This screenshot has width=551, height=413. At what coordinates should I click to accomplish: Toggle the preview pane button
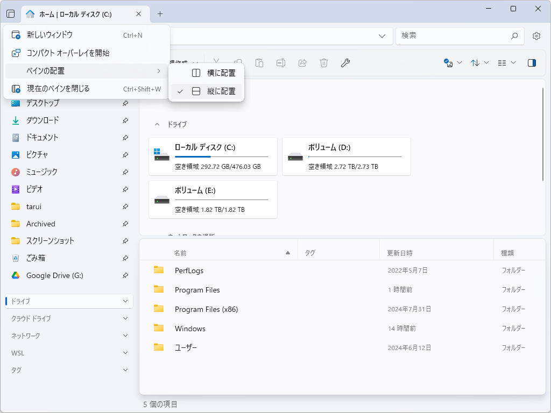point(532,63)
